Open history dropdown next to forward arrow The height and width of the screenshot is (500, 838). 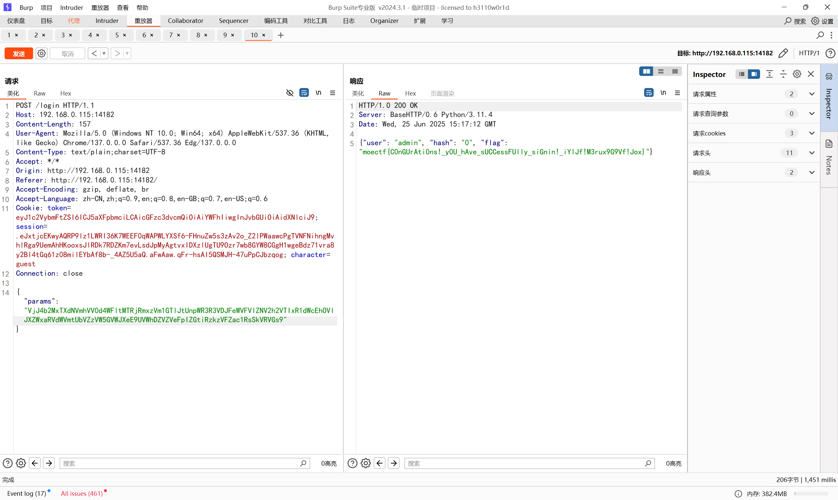[127, 53]
